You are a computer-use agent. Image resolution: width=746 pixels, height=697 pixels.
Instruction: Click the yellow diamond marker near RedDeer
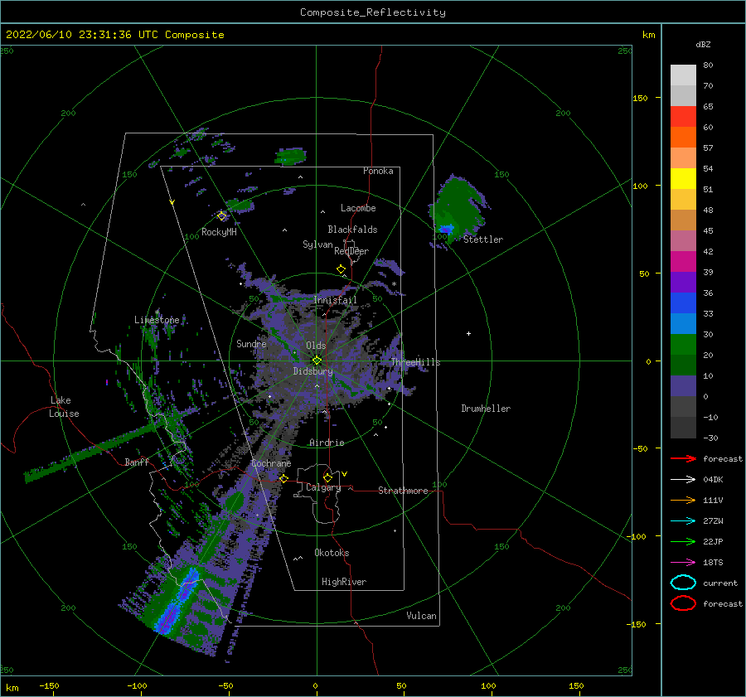[x=342, y=269]
